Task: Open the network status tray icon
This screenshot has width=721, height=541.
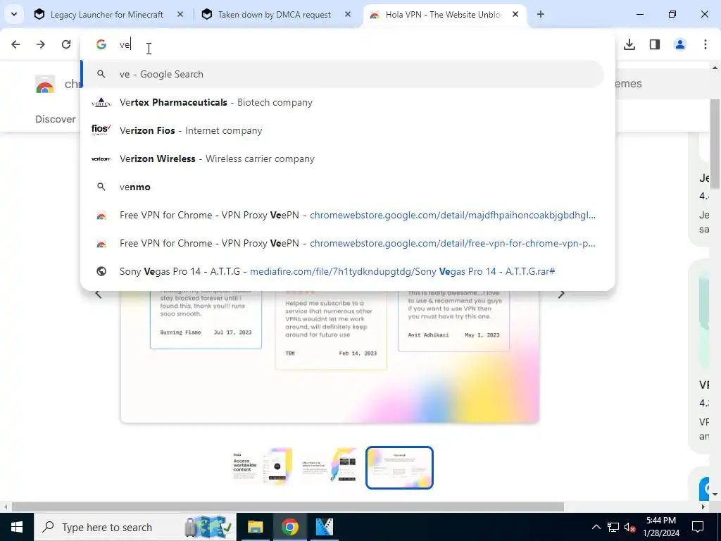Action: point(613,527)
